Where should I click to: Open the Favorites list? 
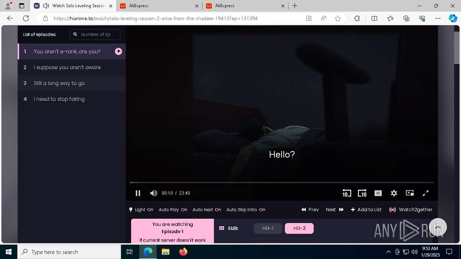pos(390,18)
